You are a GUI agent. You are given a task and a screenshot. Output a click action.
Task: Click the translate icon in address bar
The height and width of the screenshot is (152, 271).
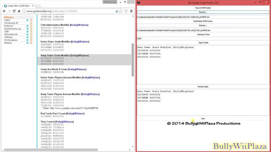click(x=117, y=11)
